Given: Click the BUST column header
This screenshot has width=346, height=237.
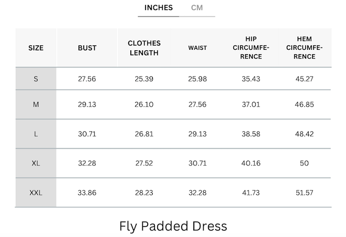Looking at the screenshot, I should [87, 48].
